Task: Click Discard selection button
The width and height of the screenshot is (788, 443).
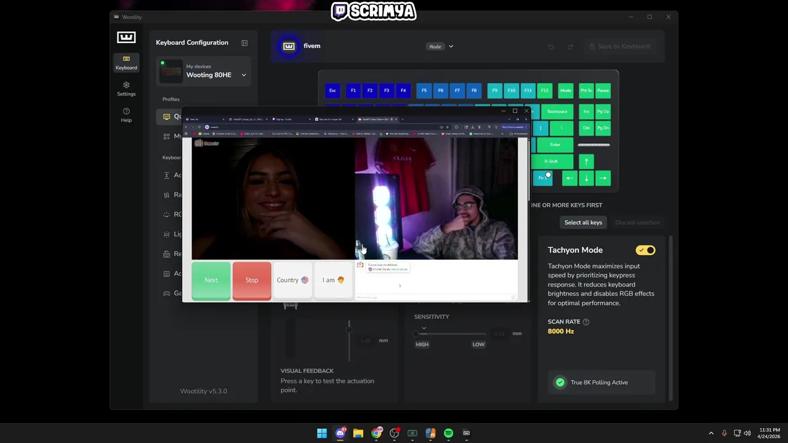Action: (x=637, y=222)
